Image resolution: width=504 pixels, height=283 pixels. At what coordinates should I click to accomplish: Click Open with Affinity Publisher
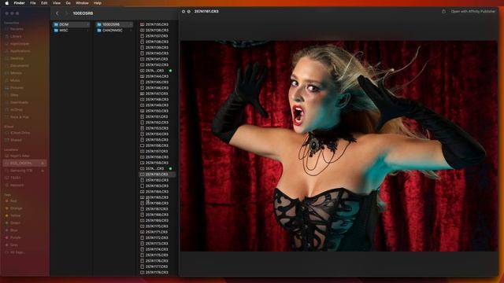(472, 11)
